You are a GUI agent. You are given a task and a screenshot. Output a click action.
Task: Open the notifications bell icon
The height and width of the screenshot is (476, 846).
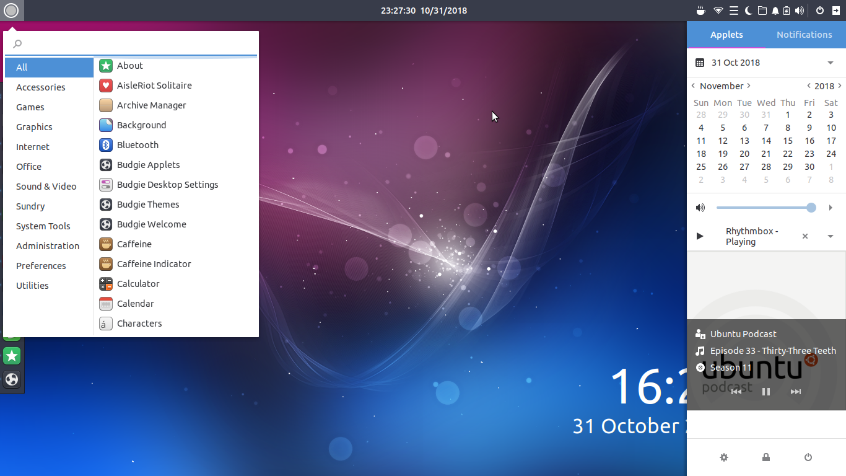(775, 10)
